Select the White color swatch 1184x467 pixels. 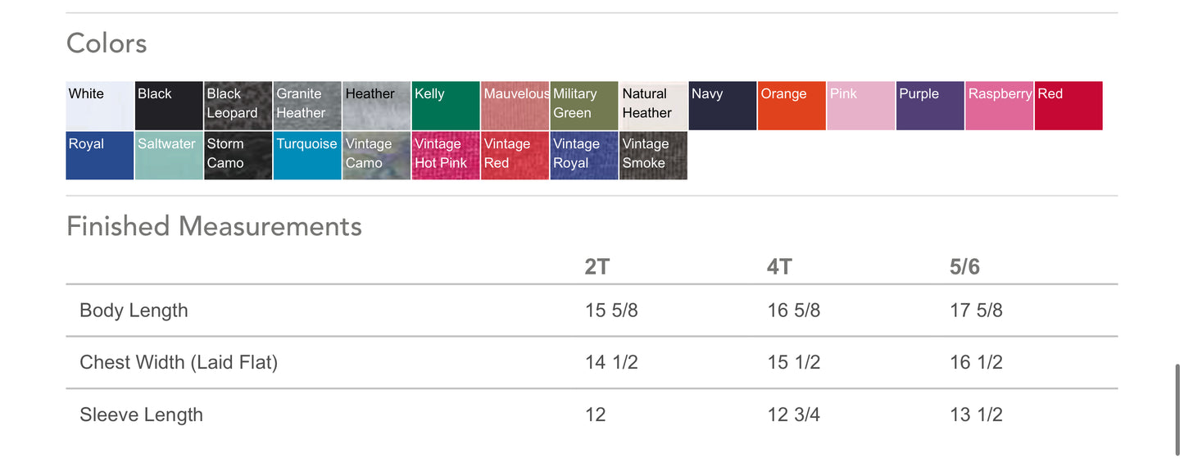click(x=99, y=106)
